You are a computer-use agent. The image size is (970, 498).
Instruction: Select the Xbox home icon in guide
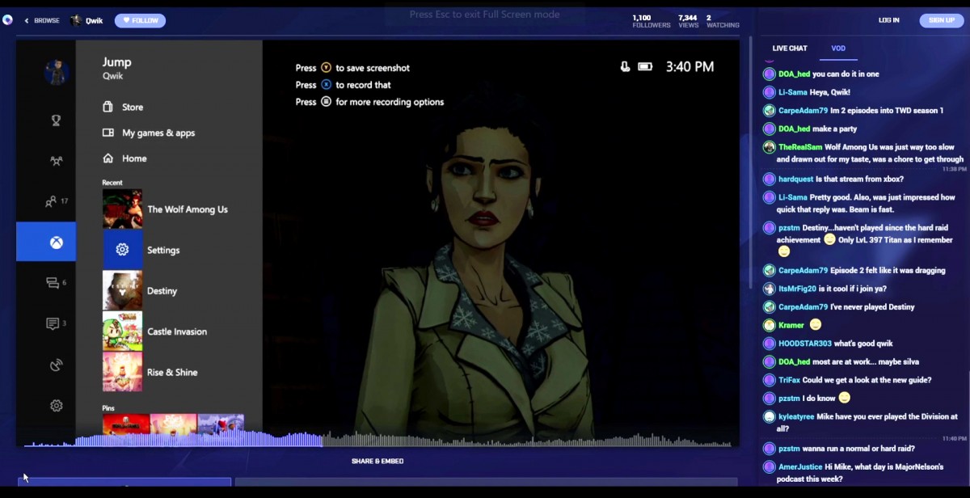56,242
